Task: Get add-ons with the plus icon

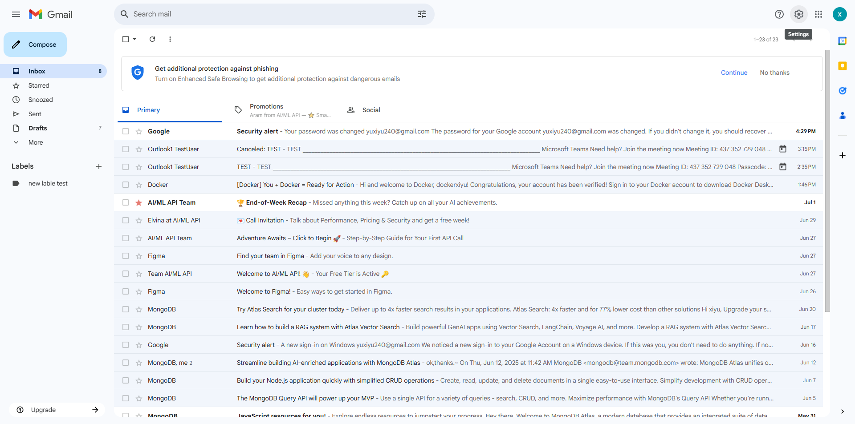Action: pos(842,155)
